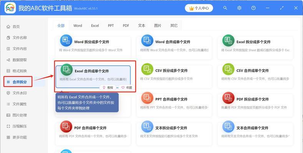Image resolution: width=303 pixels, height=153 pixels.
Task: Click the 文本拆分成多个文件 icon
Action: (147, 127)
